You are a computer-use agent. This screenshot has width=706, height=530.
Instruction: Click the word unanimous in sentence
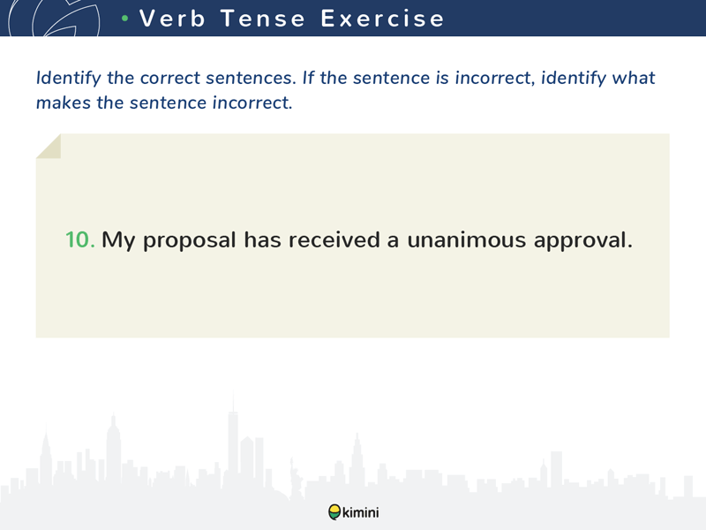tap(467, 239)
